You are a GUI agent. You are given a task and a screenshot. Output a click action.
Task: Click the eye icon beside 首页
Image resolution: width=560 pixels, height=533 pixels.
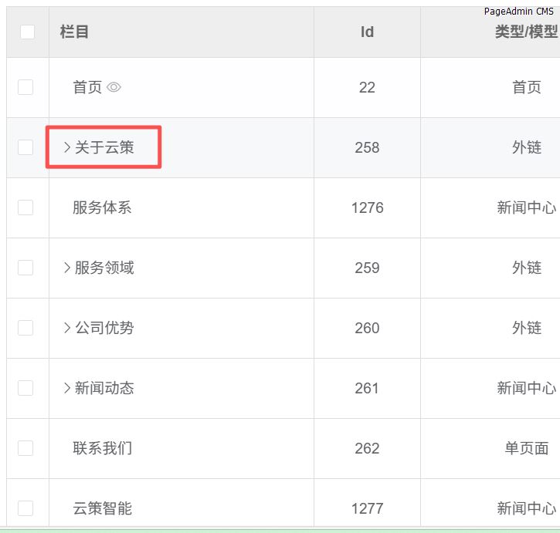click(x=114, y=88)
